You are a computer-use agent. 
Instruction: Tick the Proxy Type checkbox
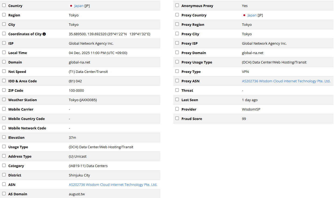[x=177, y=71]
